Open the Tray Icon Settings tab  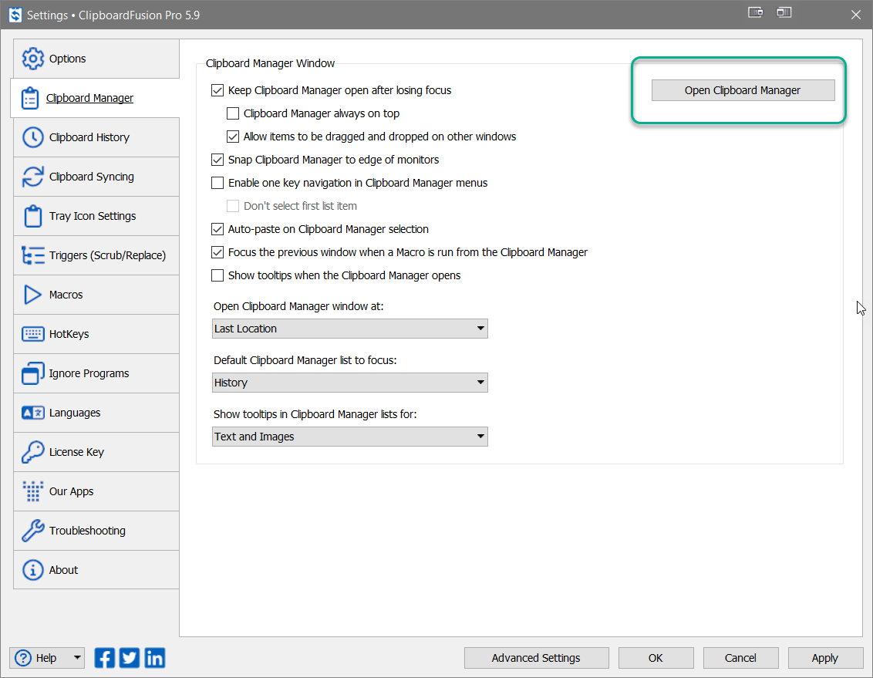pyautogui.click(x=96, y=216)
